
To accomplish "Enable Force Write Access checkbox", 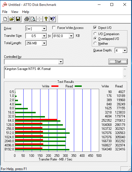I will pos(54,28).
